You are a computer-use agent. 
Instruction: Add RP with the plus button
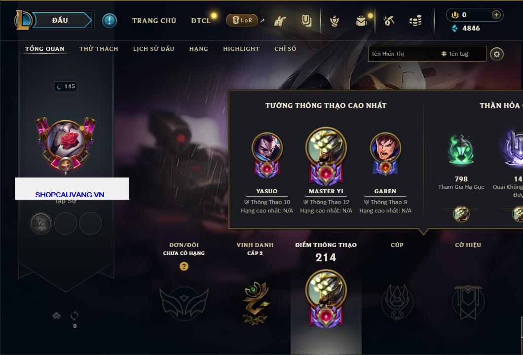[496, 15]
